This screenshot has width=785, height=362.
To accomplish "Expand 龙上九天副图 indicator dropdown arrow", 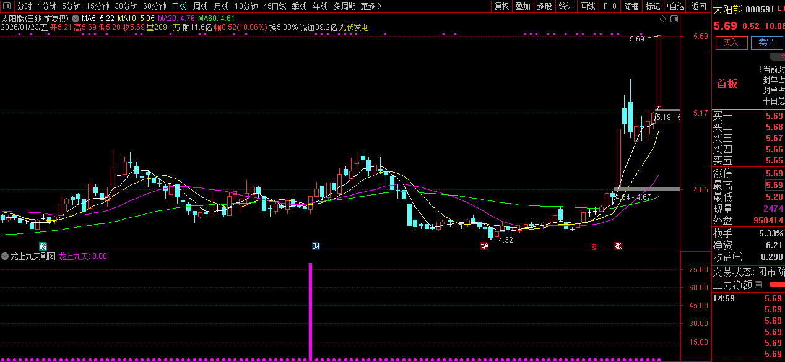I will (x=6, y=256).
